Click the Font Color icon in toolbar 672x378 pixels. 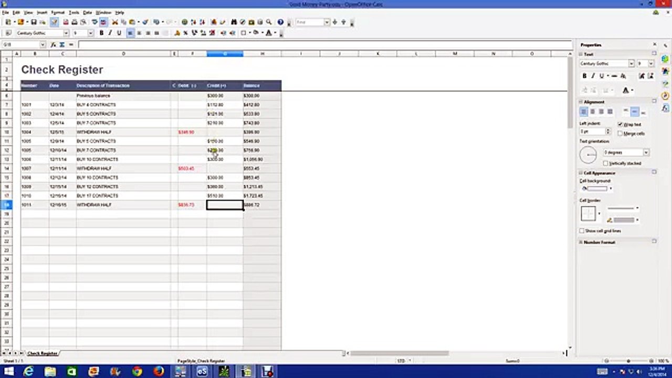268,33
